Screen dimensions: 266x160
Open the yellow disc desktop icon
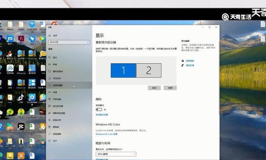click(x=10, y=156)
